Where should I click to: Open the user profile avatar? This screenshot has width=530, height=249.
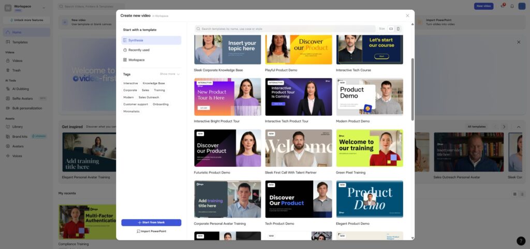(x=522, y=6)
